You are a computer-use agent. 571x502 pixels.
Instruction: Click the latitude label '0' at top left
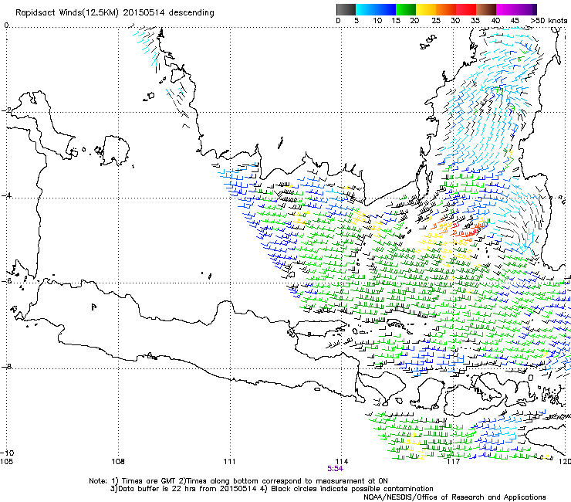click(x=6, y=25)
